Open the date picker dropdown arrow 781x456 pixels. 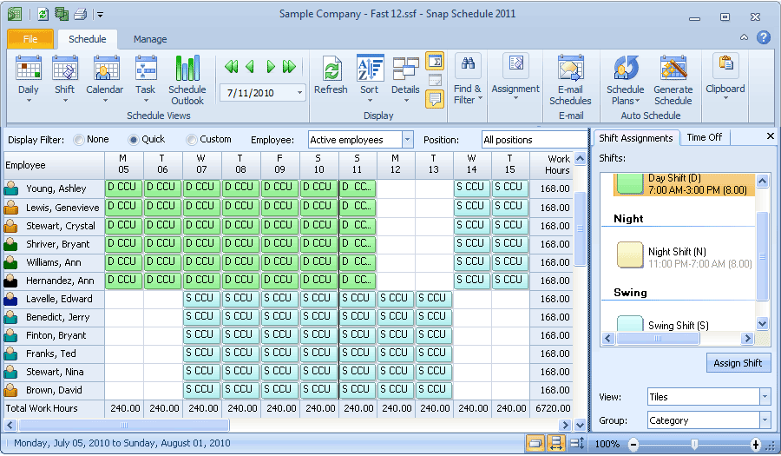pos(299,93)
